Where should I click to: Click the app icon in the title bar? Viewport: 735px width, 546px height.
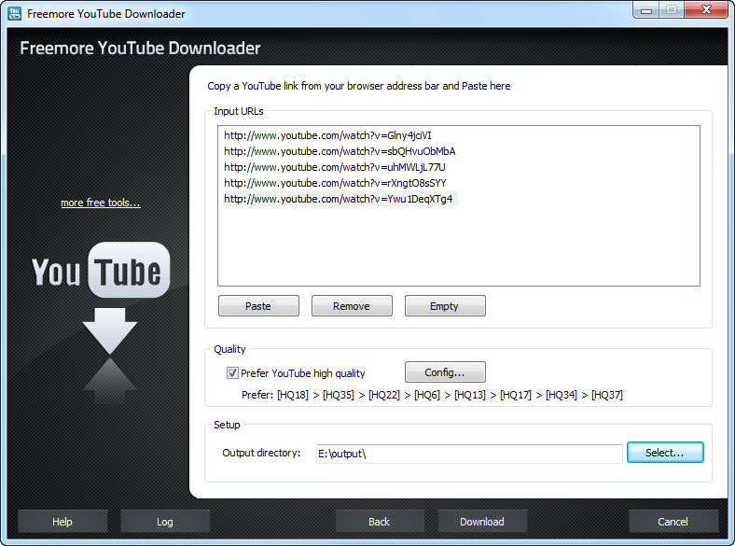14,14
